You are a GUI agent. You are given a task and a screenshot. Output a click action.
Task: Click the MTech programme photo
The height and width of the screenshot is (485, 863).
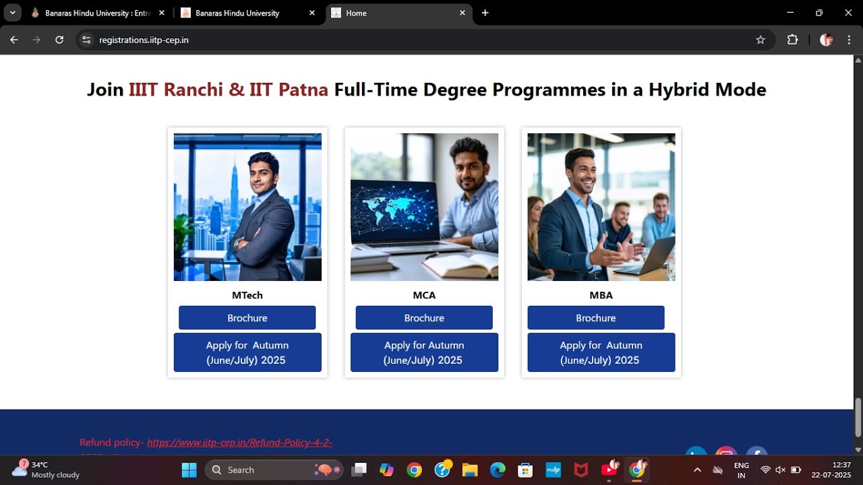[247, 207]
